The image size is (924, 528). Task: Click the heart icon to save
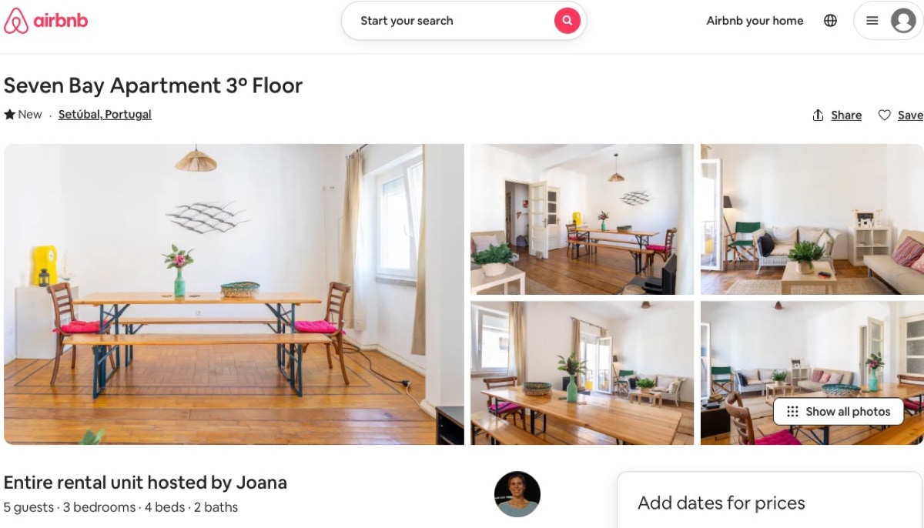pyautogui.click(x=885, y=115)
